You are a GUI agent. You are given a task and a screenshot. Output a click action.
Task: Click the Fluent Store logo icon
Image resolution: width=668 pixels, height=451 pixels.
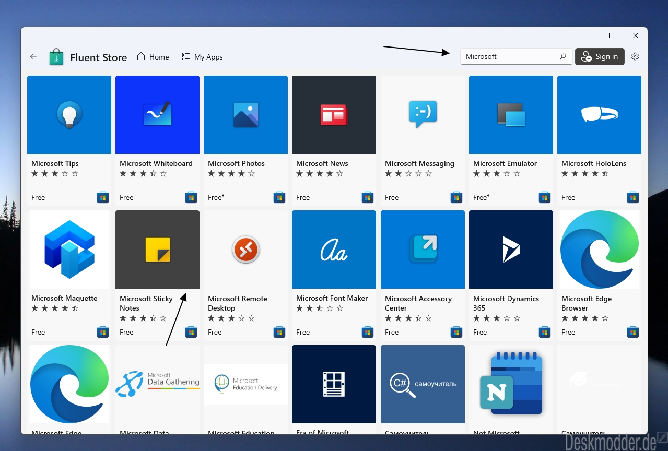(x=56, y=57)
